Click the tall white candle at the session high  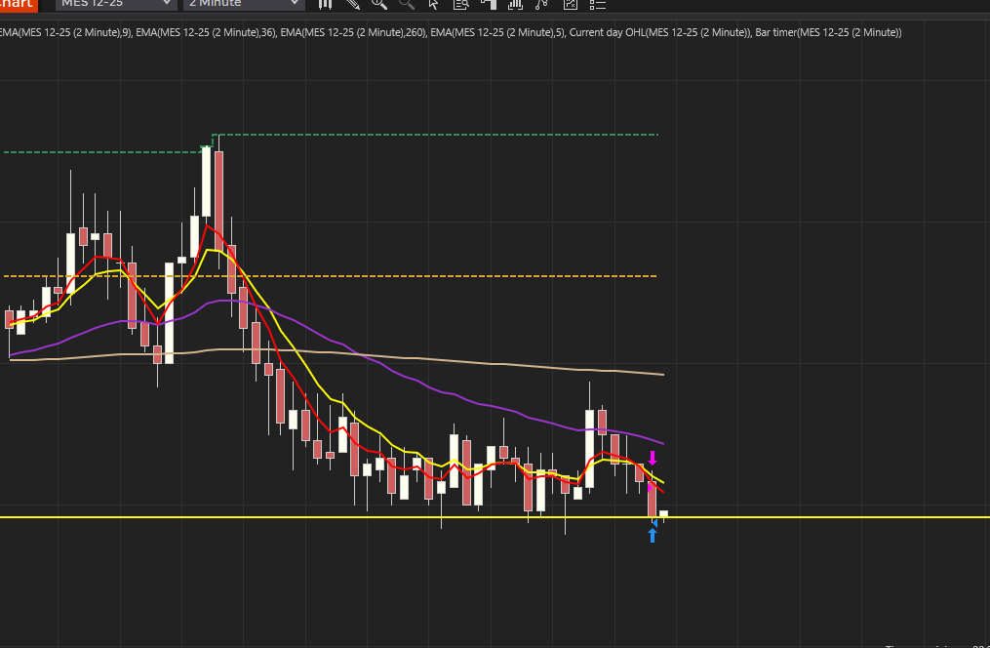coord(207,182)
